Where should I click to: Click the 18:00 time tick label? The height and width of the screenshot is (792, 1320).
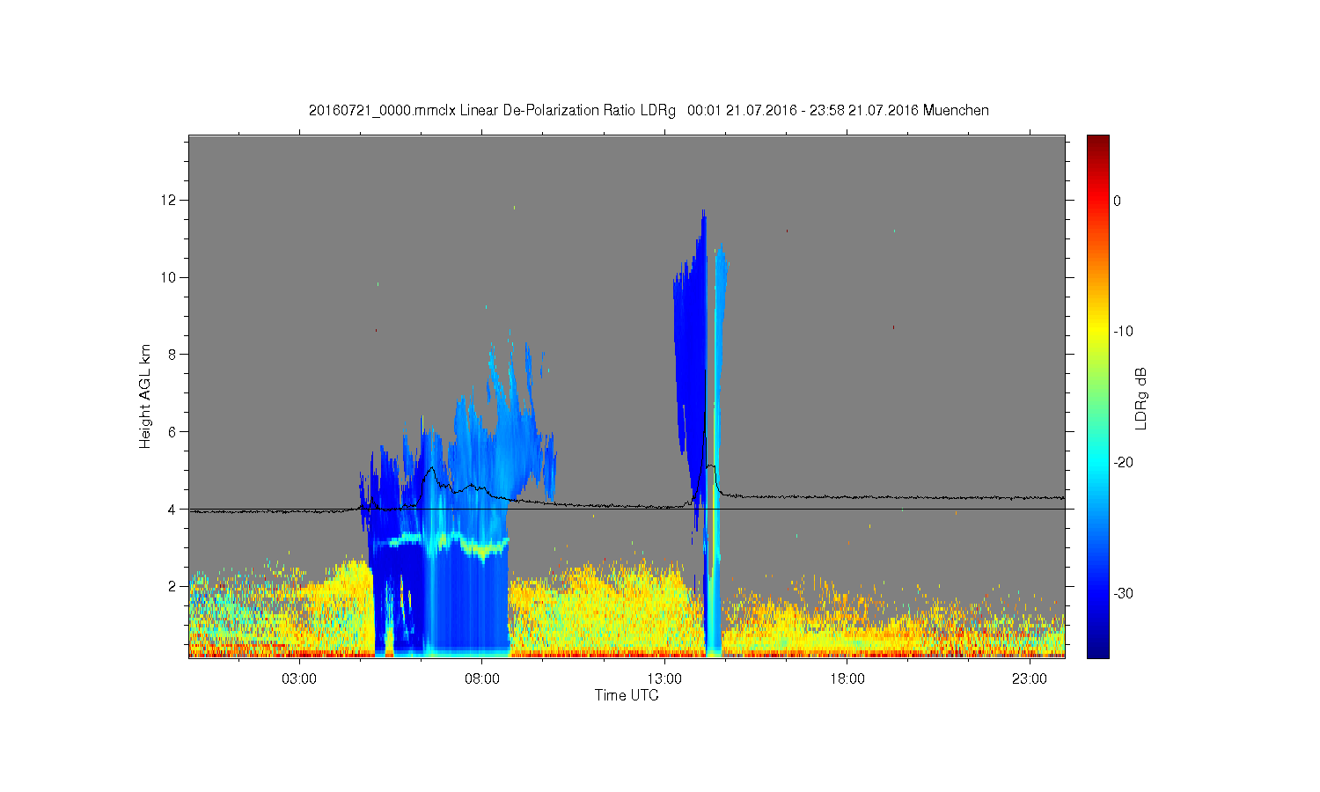click(x=847, y=678)
